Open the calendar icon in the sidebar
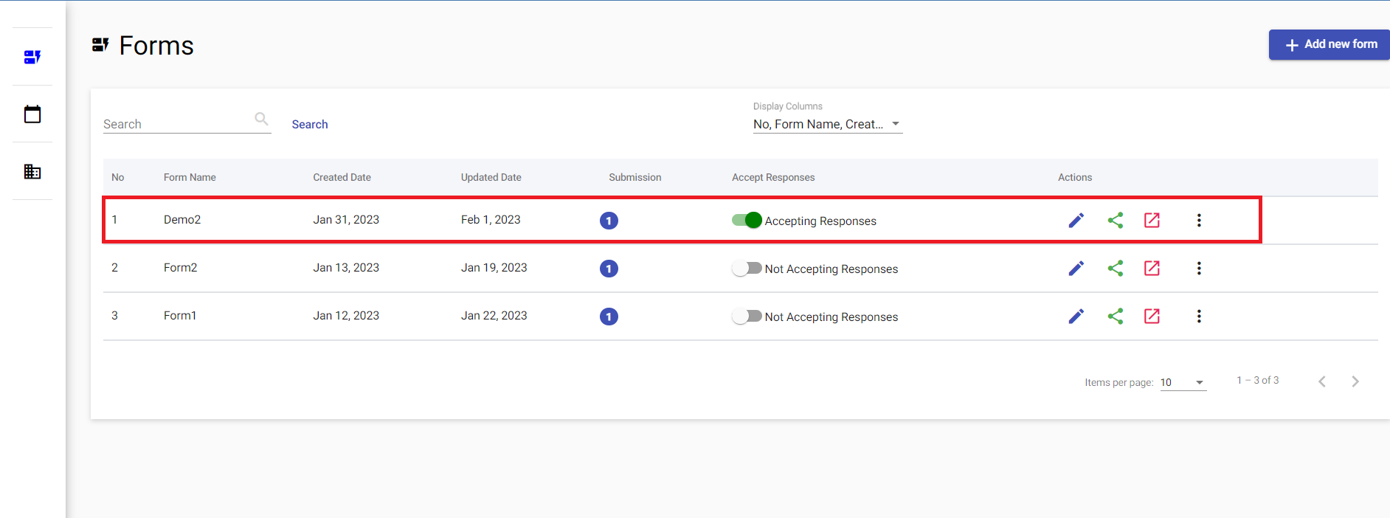 (x=32, y=114)
